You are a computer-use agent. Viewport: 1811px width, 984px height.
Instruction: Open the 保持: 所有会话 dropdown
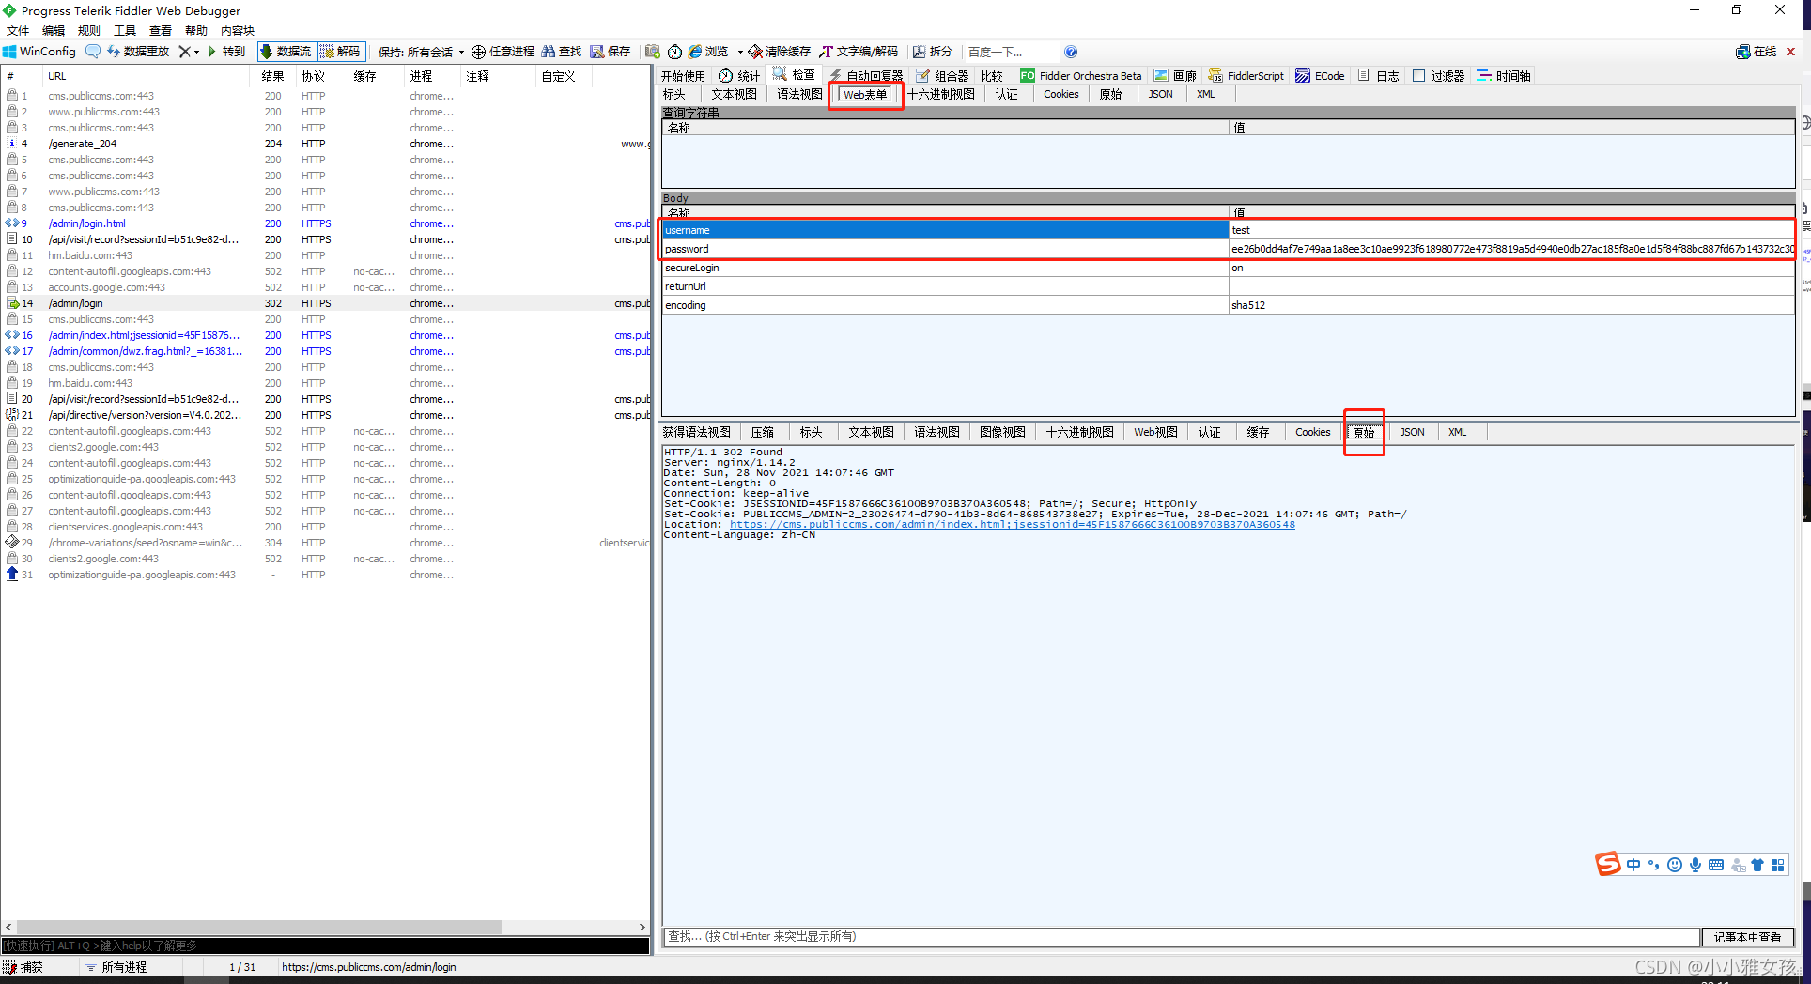tap(421, 52)
